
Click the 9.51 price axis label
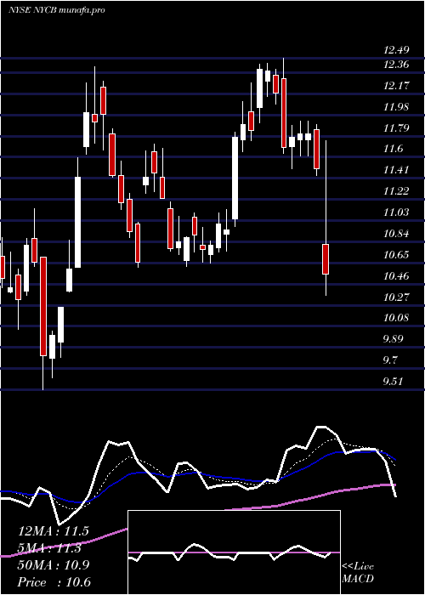393,381
